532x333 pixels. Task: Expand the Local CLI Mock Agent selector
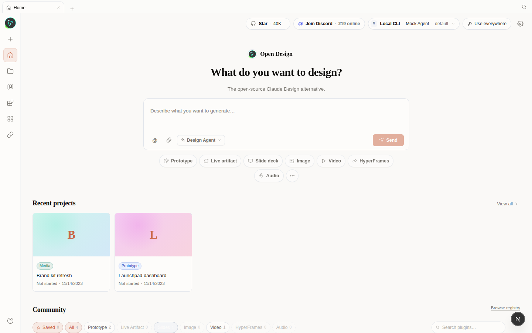413,24
